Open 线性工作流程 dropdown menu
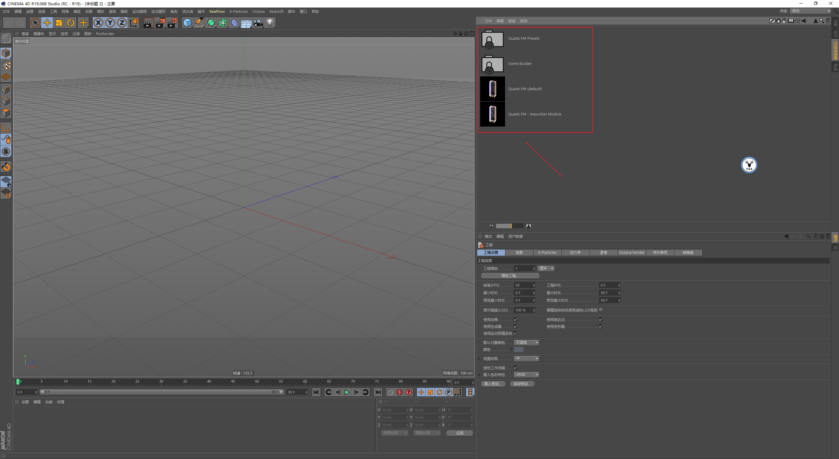Viewport: 839px width, 459px height. coord(515,368)
